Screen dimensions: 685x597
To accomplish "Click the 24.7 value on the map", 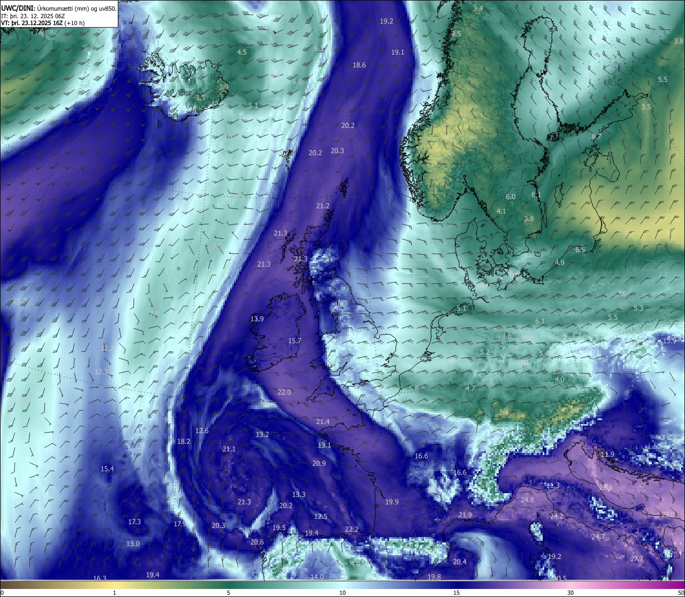I will click(x=598, y=537).
